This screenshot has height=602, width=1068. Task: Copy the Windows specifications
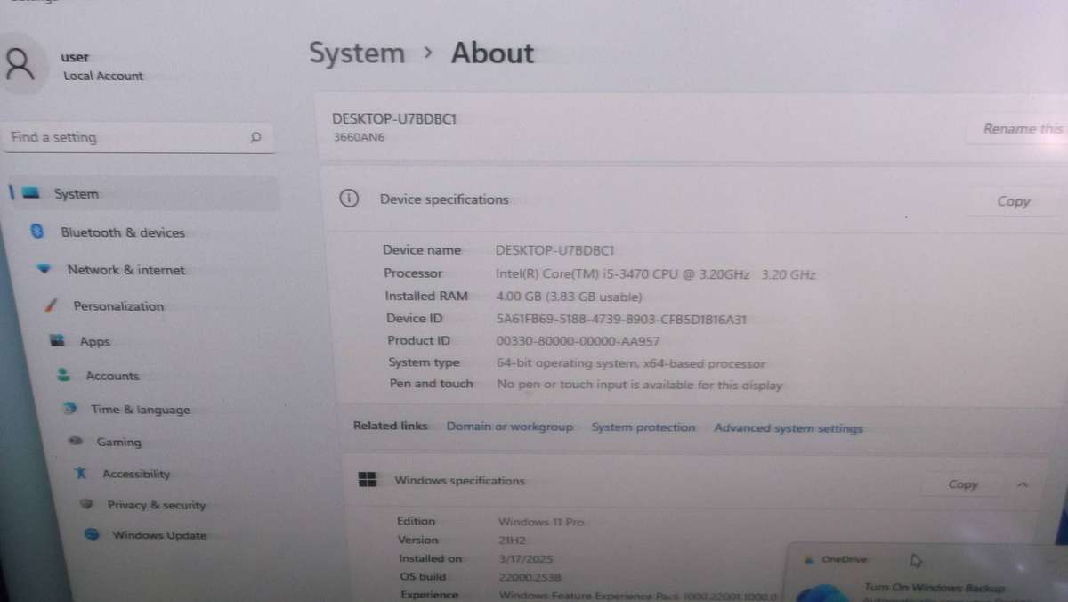point(963,484)
